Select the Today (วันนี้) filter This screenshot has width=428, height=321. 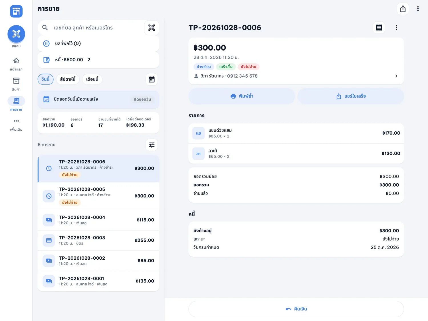(46, 79)
